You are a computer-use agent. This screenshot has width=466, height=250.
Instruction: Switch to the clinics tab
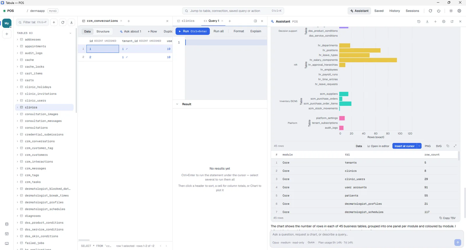(x=186, y=21)
